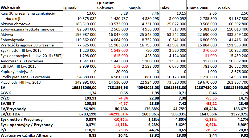Click Talex closing price 10,15

point(181,14)
